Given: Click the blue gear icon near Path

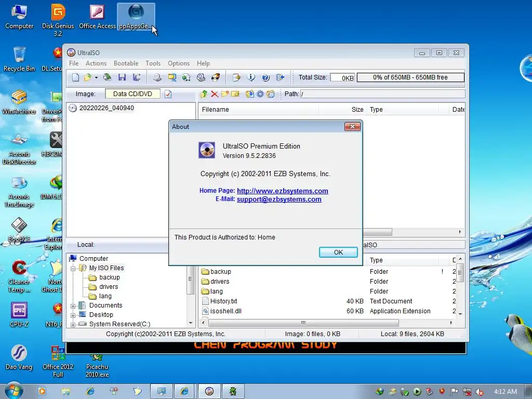Looking at the screenshot, I should click(x=260, y=94).
